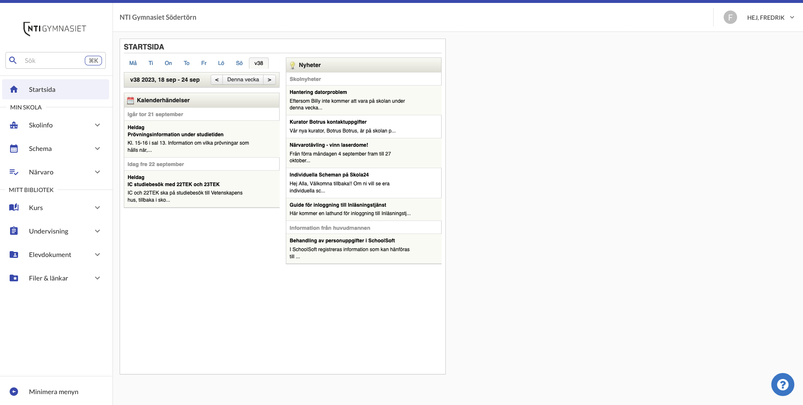Switch to the v38 week tab

pyautogui.click(x=258, y=63)
